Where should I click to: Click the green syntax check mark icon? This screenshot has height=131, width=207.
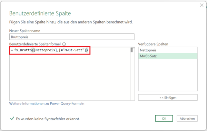click(12, 118)
